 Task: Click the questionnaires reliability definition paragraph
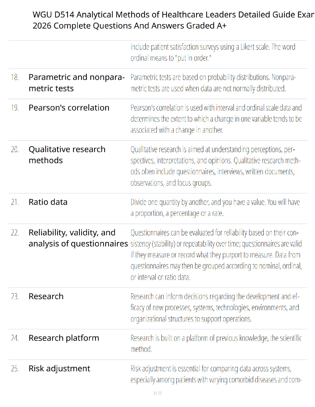pos(216,255)
